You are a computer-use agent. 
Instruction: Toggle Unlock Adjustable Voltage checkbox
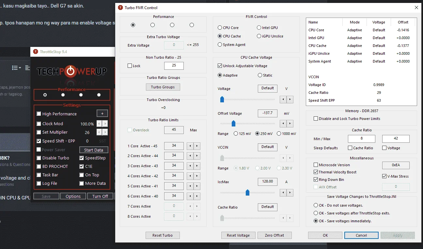pos(220,66)
